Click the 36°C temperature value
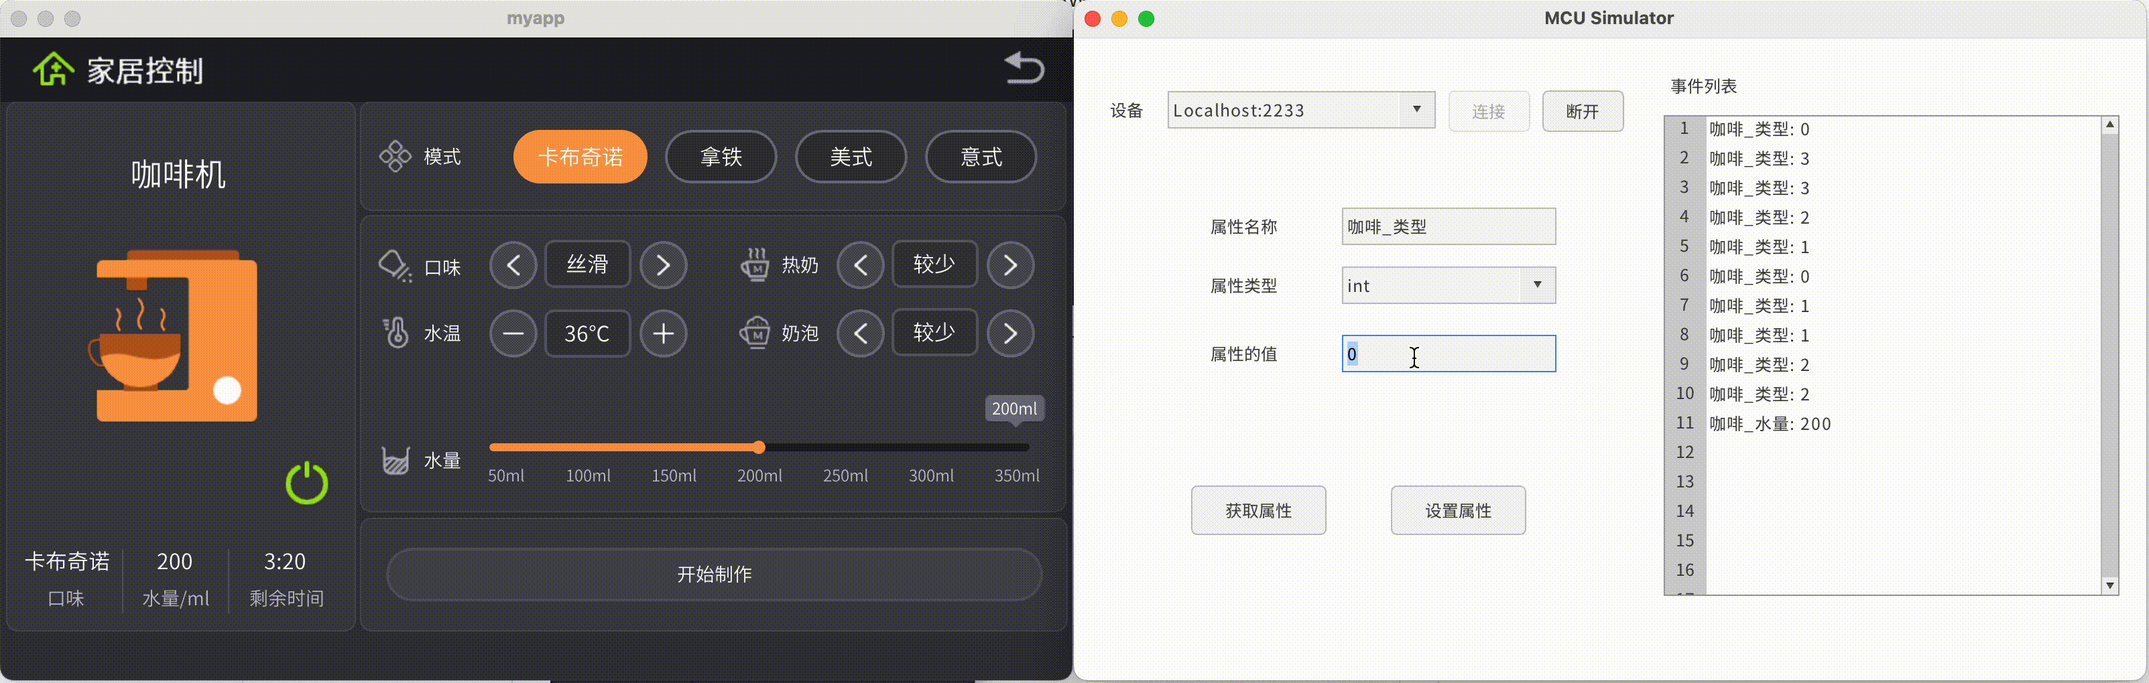The image size is (2149, 683). (587, 333)
